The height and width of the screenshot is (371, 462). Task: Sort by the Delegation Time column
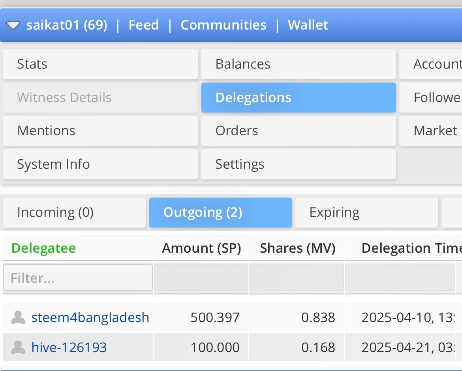click(x=411, y=248)
